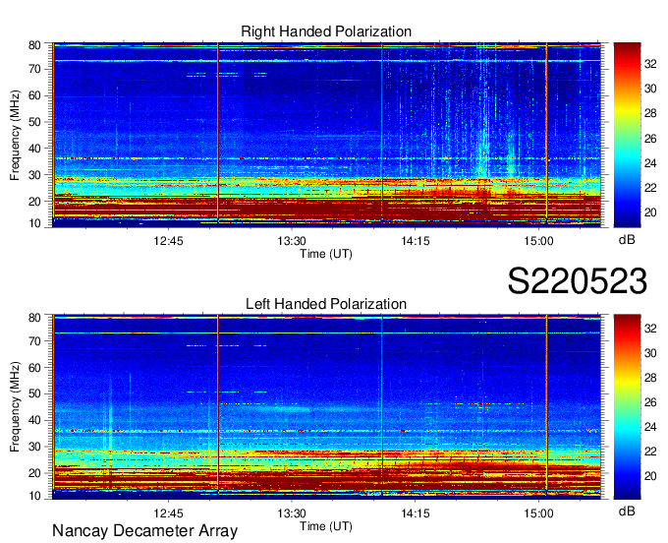Click the vertical calibration line near 14:03 in the bottom plot
Image resolution: width=668 pixels, height=543 pixels.
382,405
